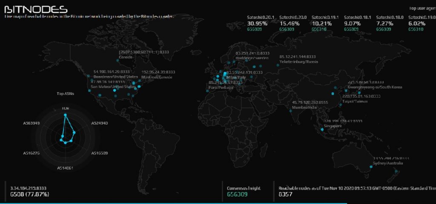
Task: Click the AS16276 radar label
Action: (31, 153)
